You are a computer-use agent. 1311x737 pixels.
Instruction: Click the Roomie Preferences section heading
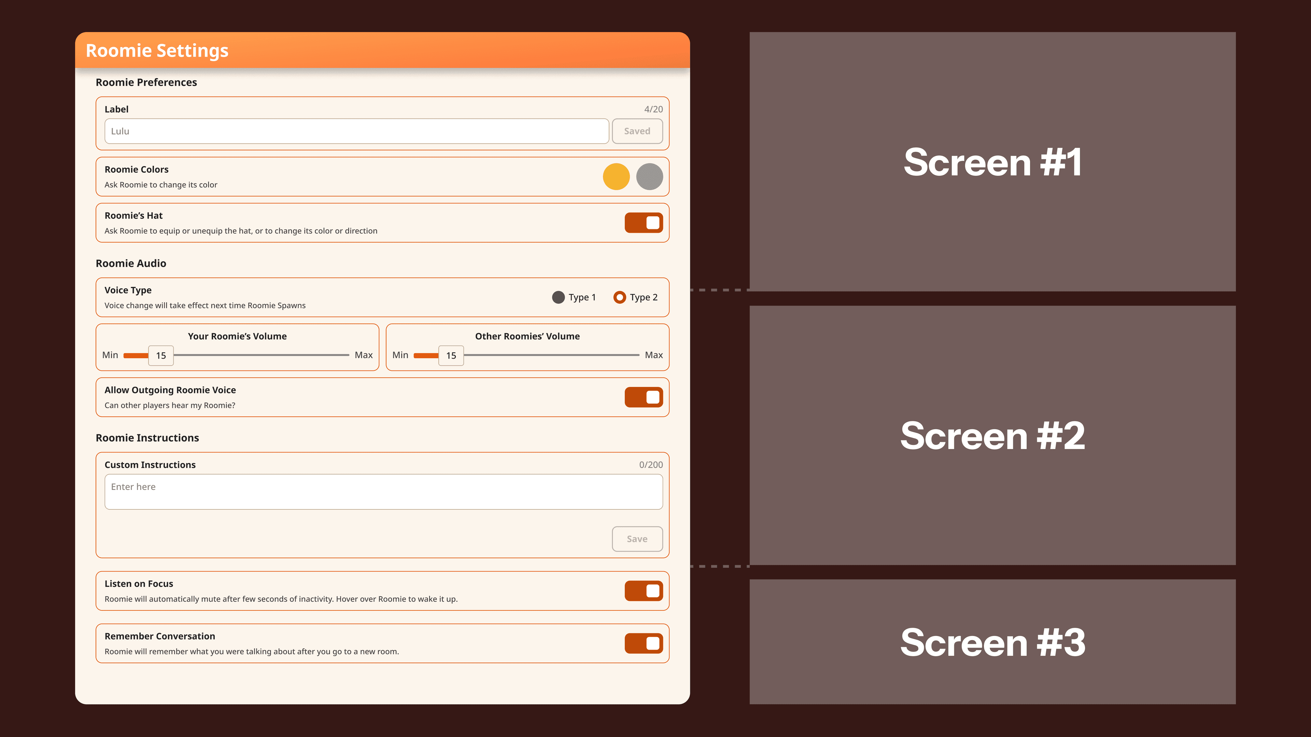[x=146, y=82]
